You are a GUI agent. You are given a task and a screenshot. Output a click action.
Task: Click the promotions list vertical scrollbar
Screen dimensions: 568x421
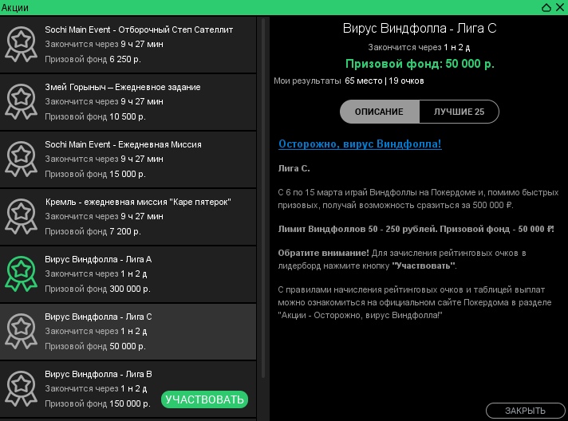point(262,199)
